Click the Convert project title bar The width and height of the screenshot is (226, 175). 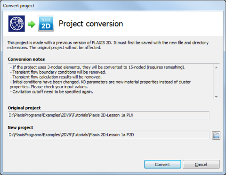113,6
